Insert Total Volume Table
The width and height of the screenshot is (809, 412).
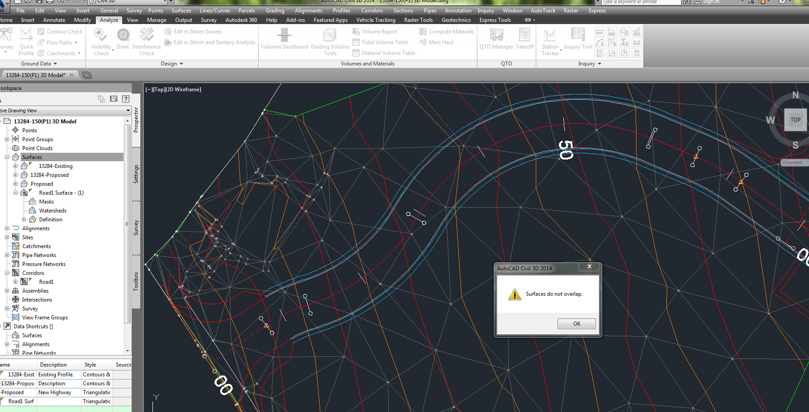pos(380,42)
